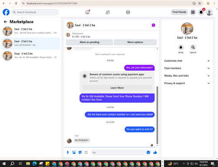Image resolution: width=218 pixels, height=167 pixels.
Task: Choose a sticker icon
Action: tap(80, 152)
